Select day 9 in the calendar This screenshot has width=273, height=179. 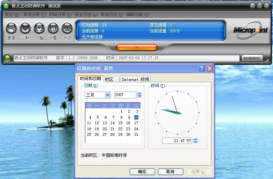click(129, 117)
